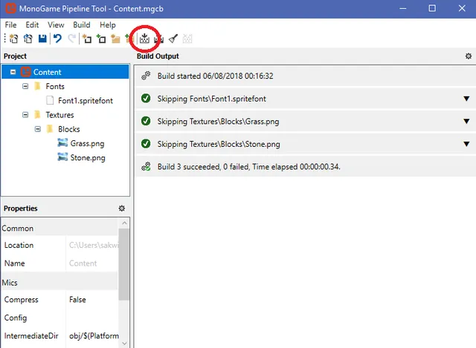Screen dimensions: 476x348
Task: Create a new folder via toolbar
Action: click(x=116, y=39)
